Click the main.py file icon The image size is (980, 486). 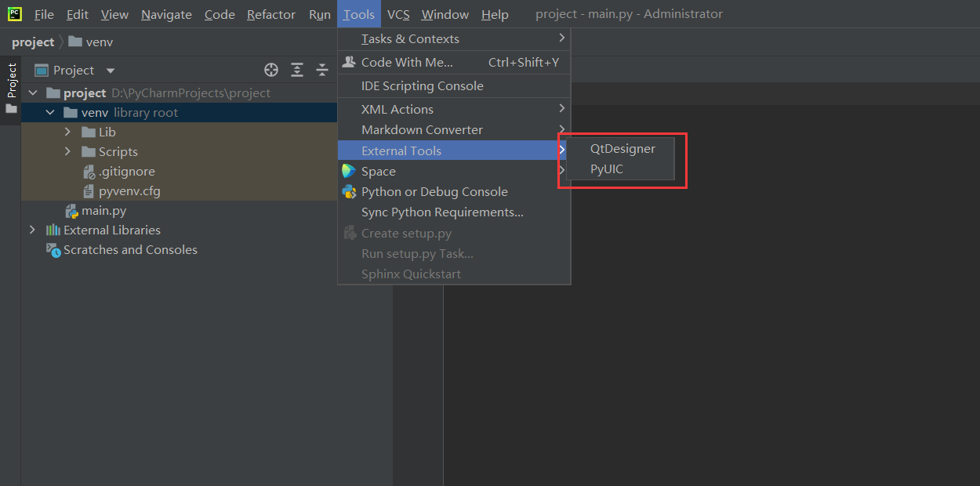(x=71, y=210)
